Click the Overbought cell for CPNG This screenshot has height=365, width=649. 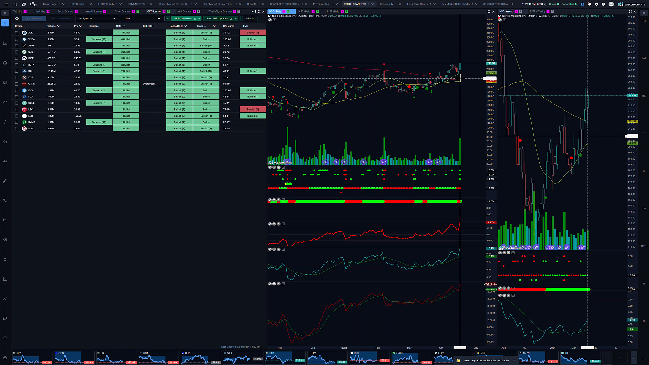(149, 84)
